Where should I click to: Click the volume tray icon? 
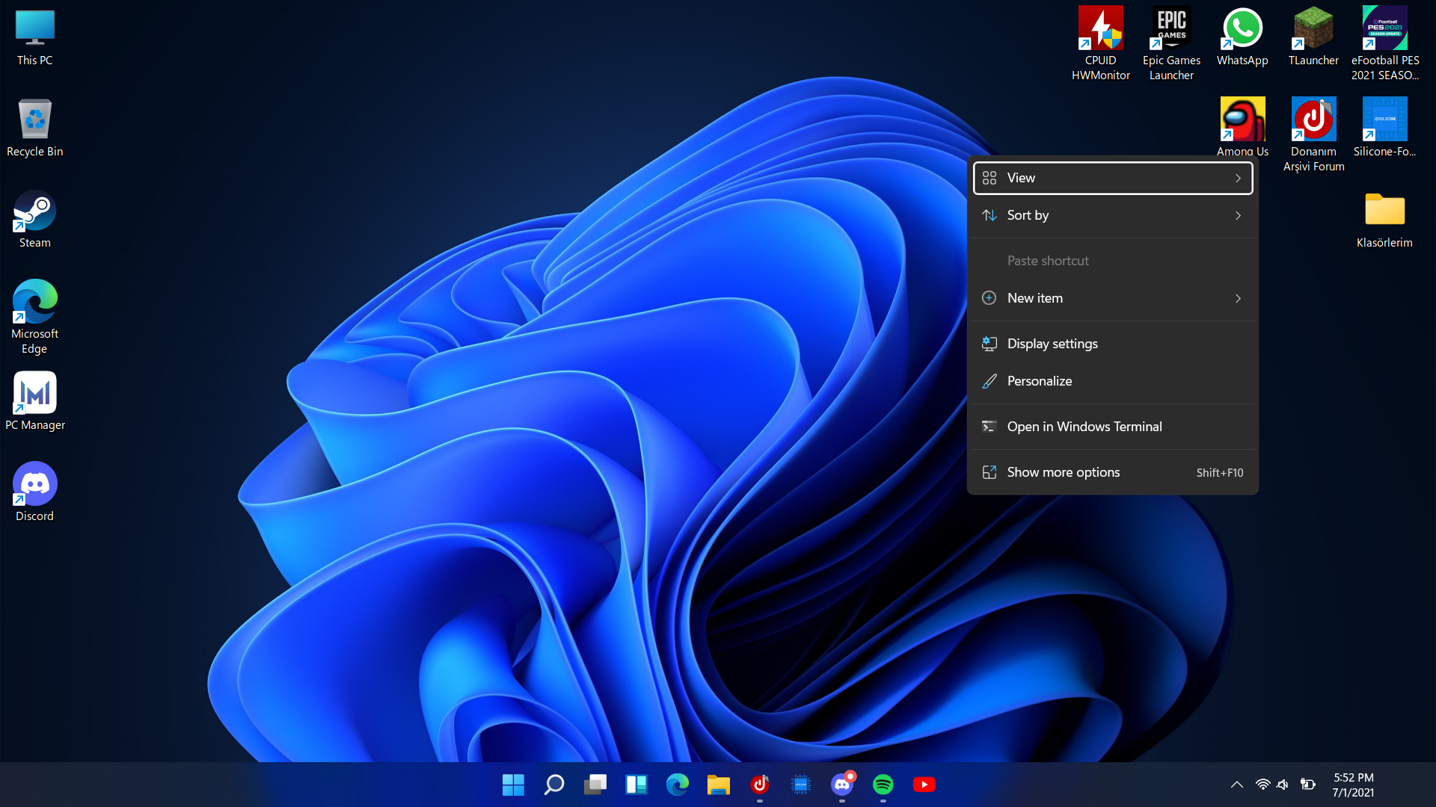[1283, 785]
